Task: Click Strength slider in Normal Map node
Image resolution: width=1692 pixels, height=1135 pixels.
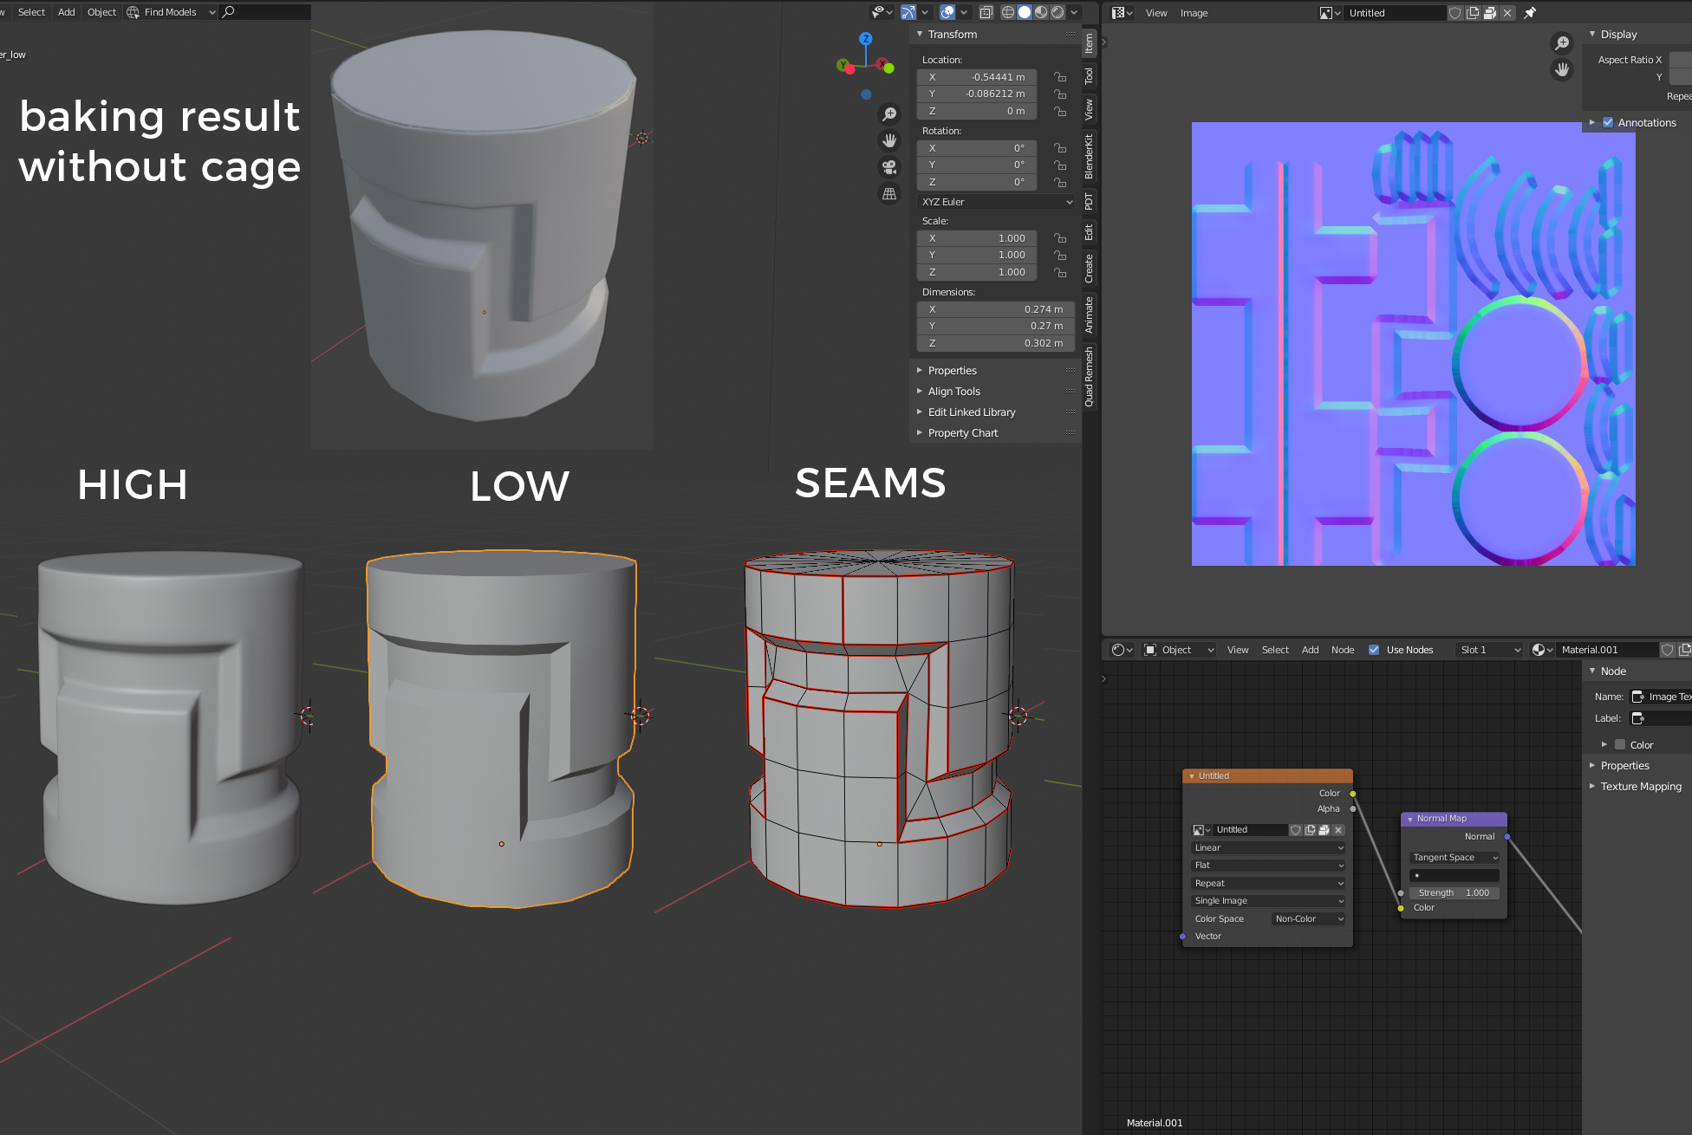Action: [1454, 893]
